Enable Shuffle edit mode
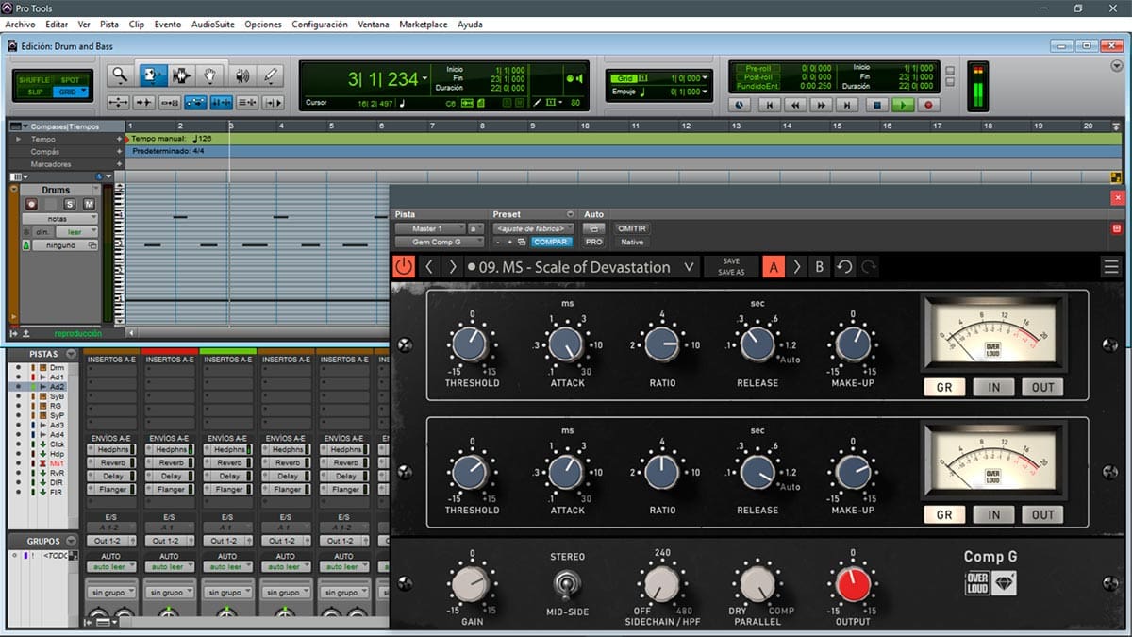This screenshot has width=1132, height=637. (x=35, y=80)
